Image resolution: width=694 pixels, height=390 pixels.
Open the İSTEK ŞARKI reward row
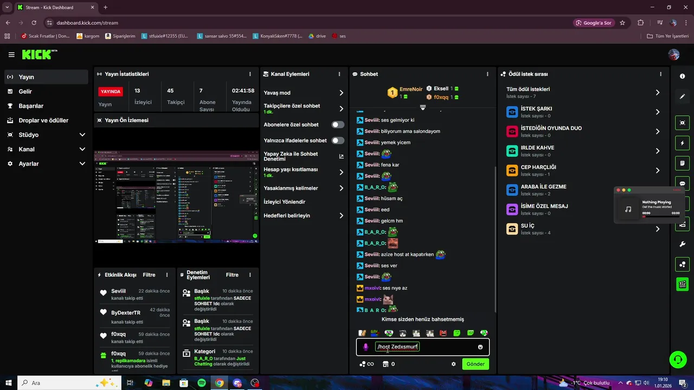pos(584,112)
